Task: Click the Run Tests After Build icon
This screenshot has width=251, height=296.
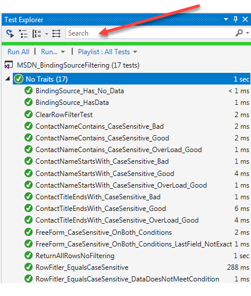Action: pyautogui.click(x=10, y=34)
